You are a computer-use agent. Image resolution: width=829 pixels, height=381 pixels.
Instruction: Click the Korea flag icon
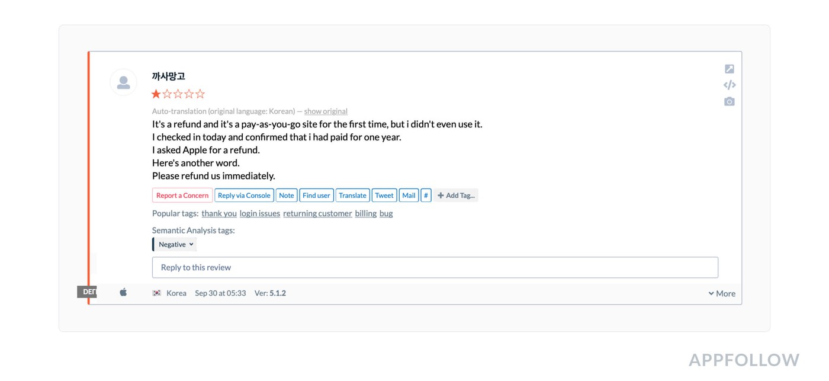click(x=157, y=293)
